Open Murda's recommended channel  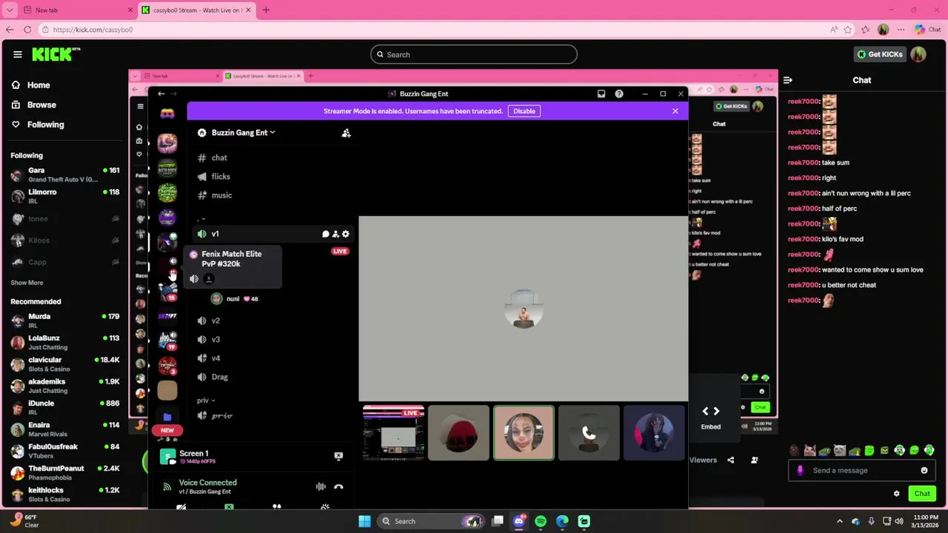[x=64, y=321]
